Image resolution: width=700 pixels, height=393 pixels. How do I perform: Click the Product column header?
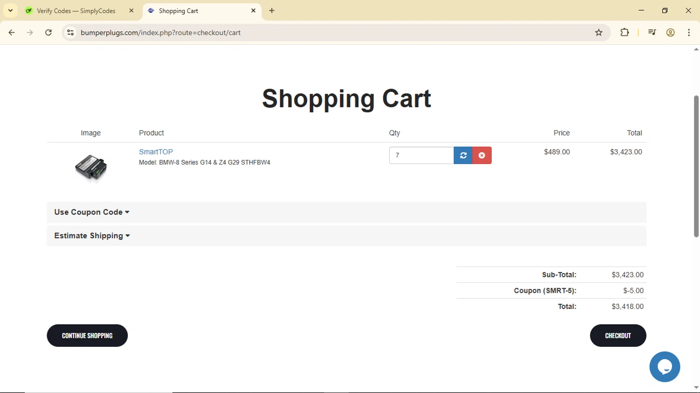[x=151, y=133]
